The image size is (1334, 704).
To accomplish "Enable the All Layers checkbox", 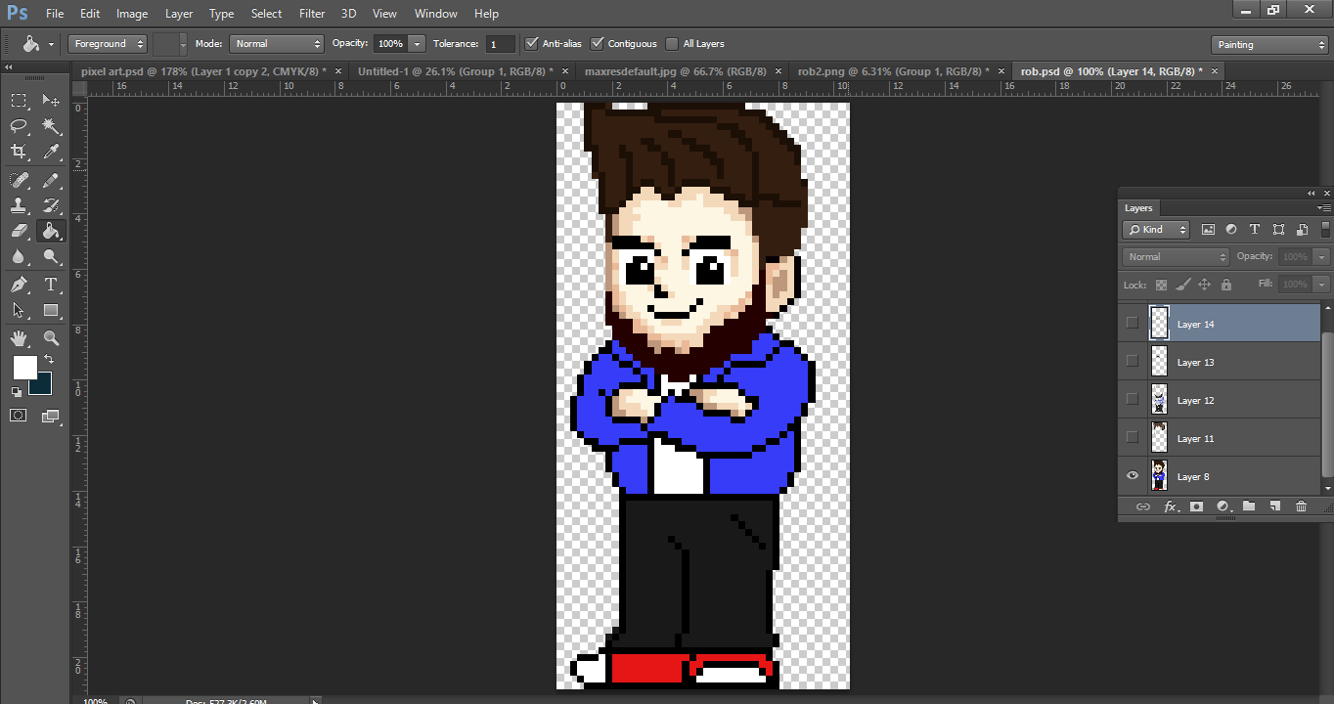I will tap(671, 43).
